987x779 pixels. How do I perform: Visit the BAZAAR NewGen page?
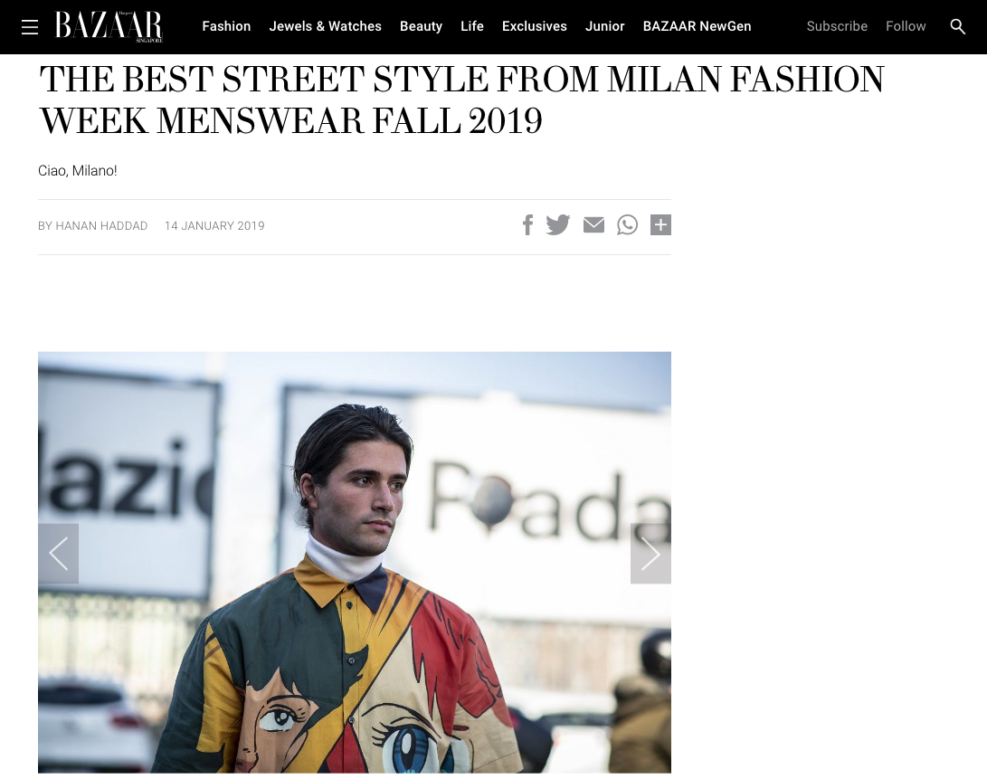tap(697, 26)
